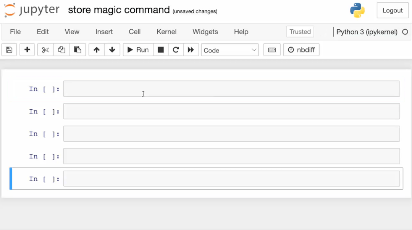The height and width of the screenshot is (230, 412).
Task: Copy selected cells icon
Action: tap(61, 50)
